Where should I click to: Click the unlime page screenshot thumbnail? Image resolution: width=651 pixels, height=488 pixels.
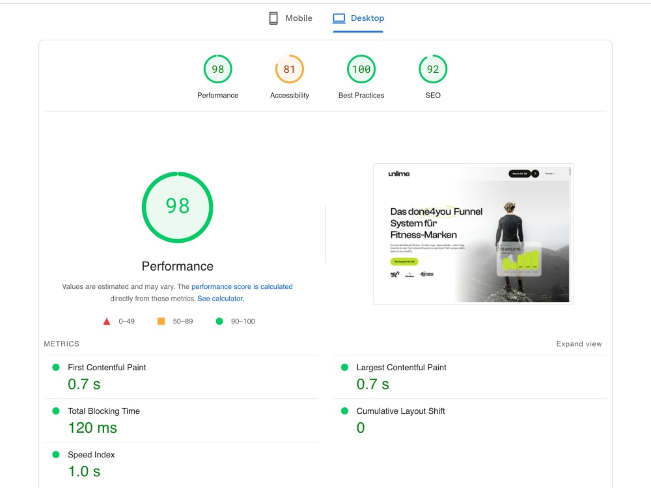(x=473, y=234)
